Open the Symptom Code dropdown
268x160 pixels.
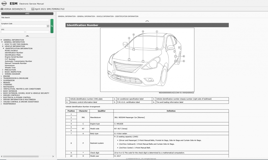click(47, 26)
